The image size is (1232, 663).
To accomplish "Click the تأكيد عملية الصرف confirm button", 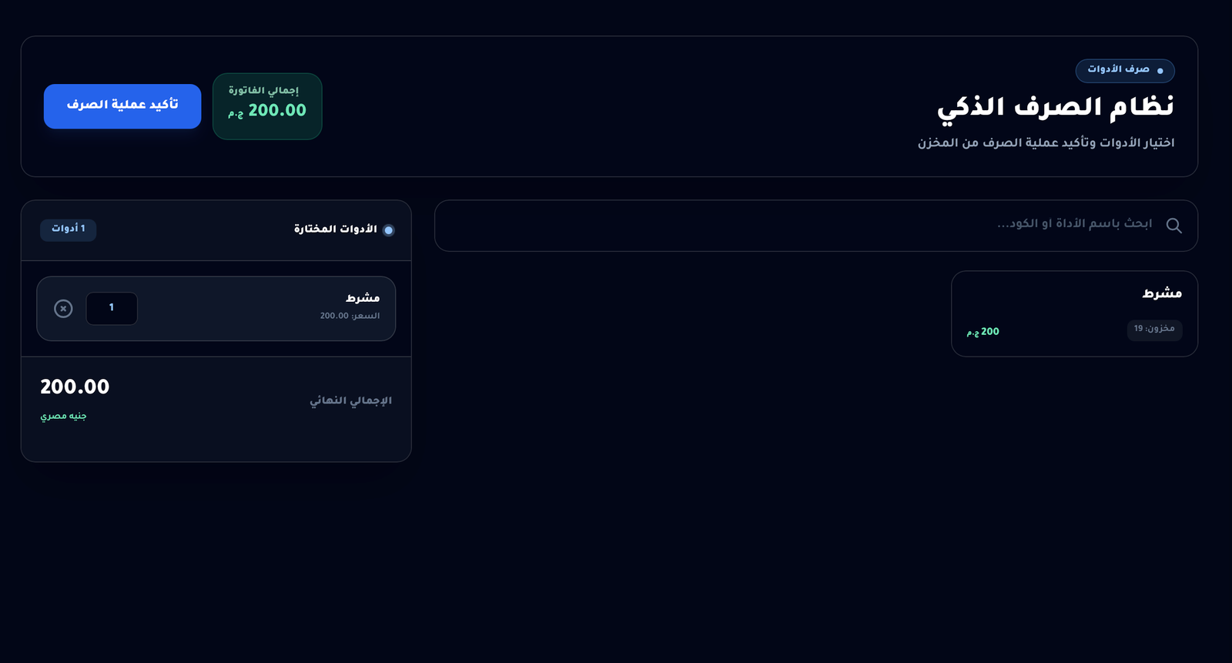I will click(122, 106).
